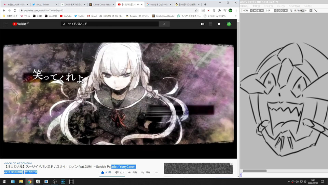This screenshot has height=185, width=328.
Task: Select the straight line drawing mode in SAI
Action: (315, 11)
